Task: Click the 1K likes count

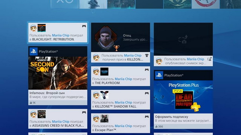Action: click(34, 103)
